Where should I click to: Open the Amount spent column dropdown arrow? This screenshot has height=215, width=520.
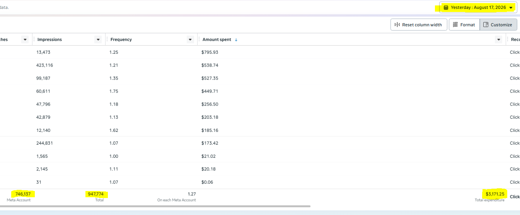[499, 39]
